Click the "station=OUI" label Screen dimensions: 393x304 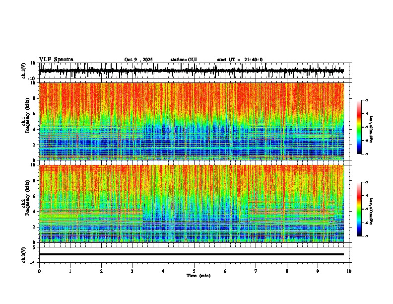(184, 60)
